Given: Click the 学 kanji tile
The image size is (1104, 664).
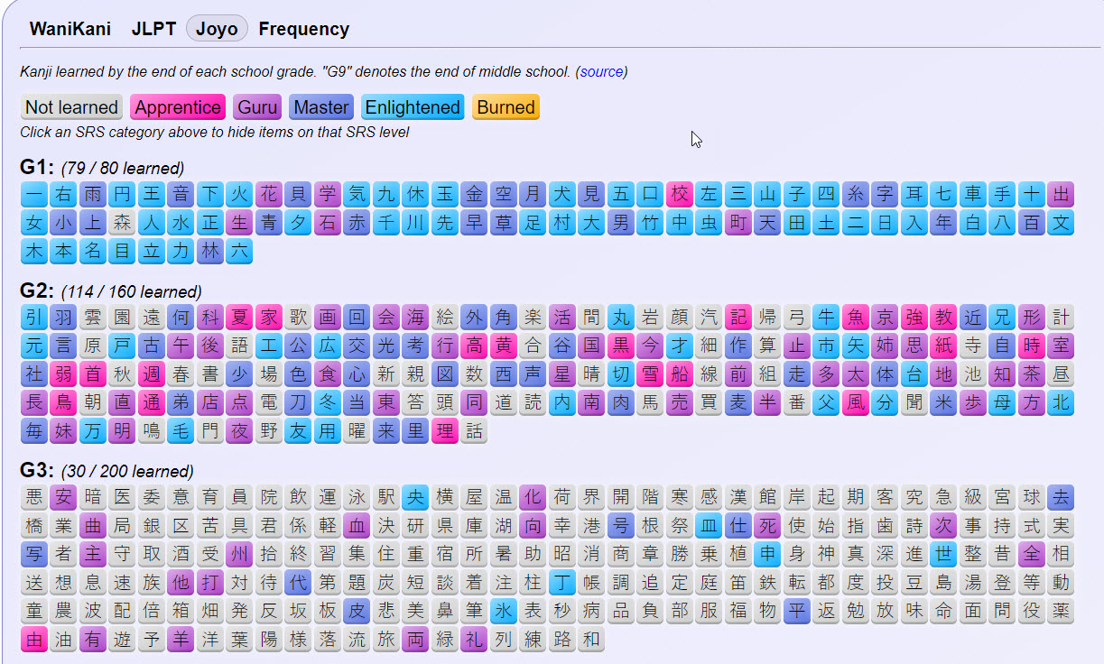Looking at the screenshot, I should coord(328,194).
